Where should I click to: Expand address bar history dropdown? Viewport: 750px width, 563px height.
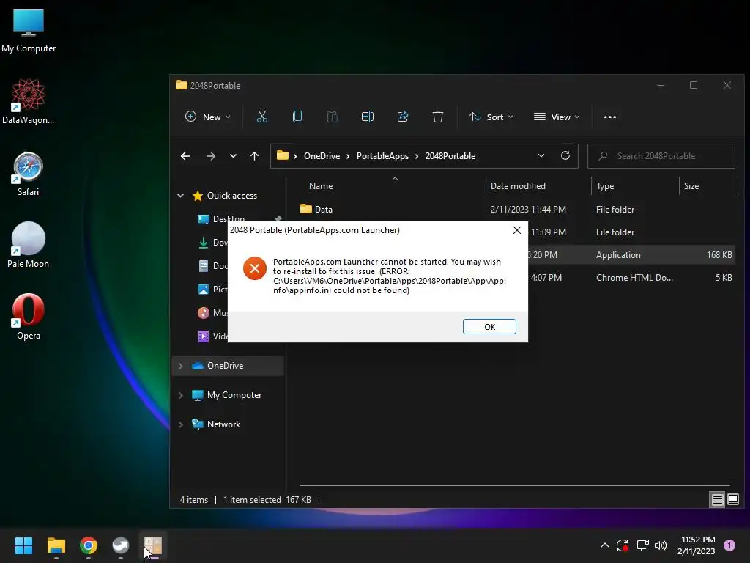tap(541, 156)
